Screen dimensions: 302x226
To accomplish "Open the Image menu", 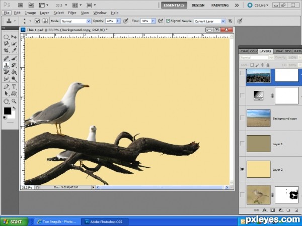I will point(30,13).
